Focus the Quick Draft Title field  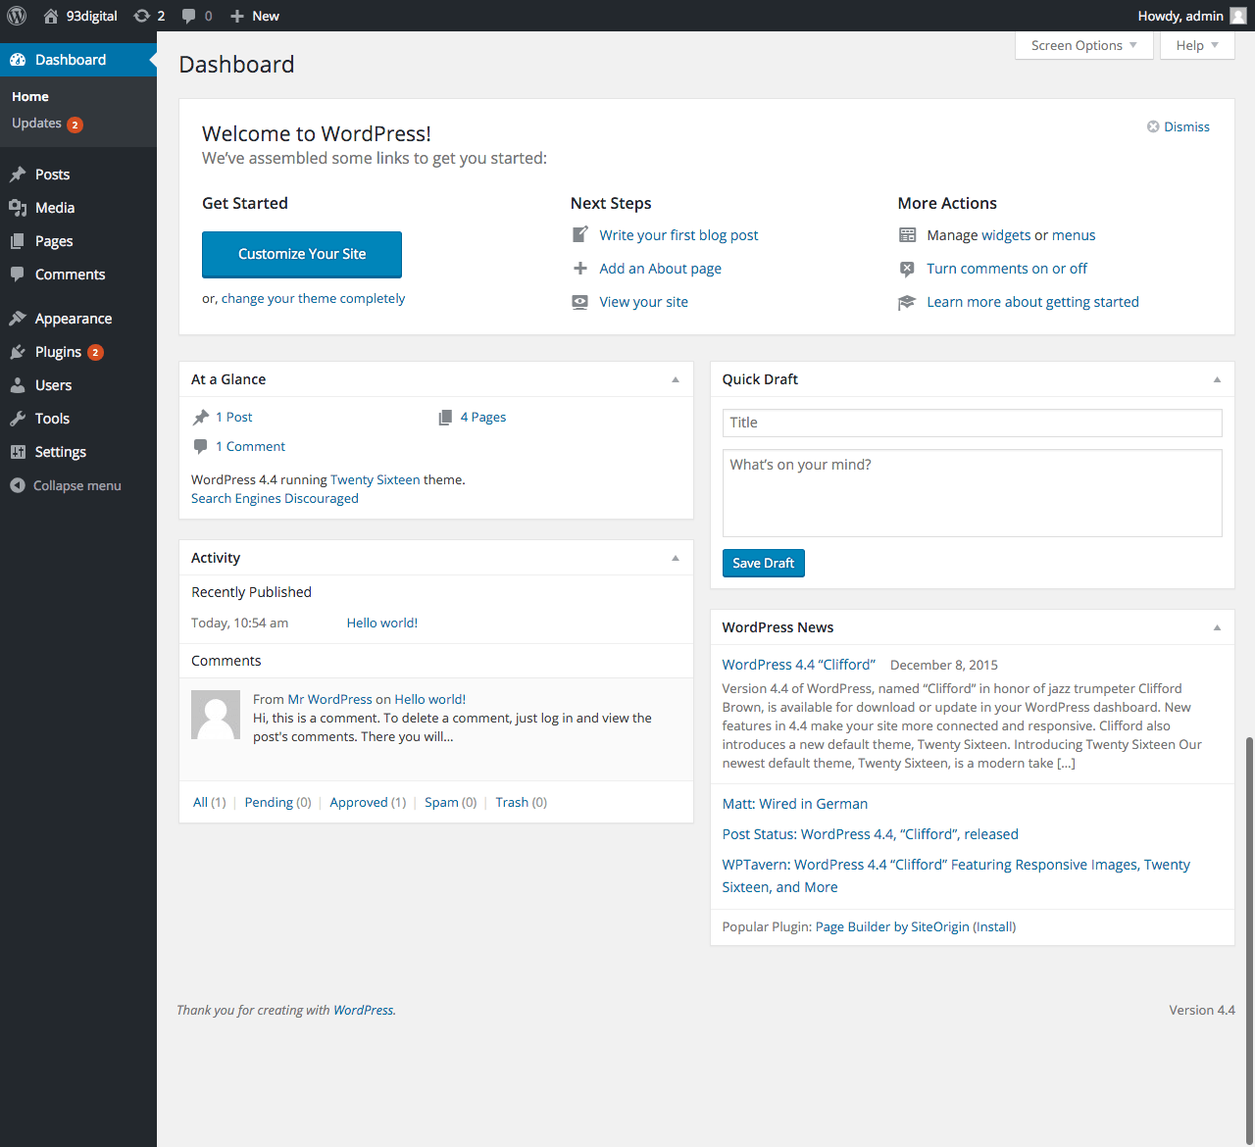click(x=972, y=423)
